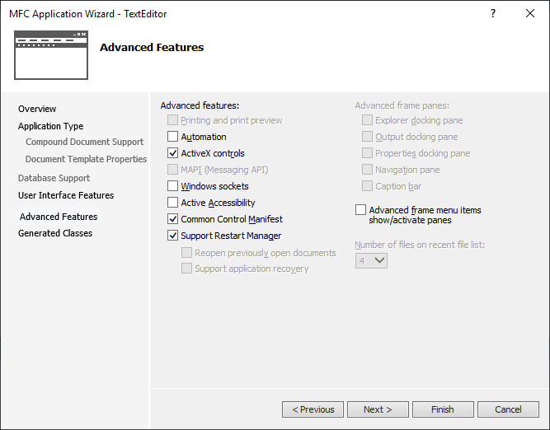Viewport: 550px width, 430px height.
Task: Open recent file list number dropdown
Action: click(372, 260)
